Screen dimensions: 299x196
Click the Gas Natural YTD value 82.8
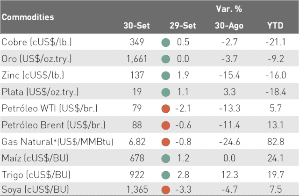[276, 142]
